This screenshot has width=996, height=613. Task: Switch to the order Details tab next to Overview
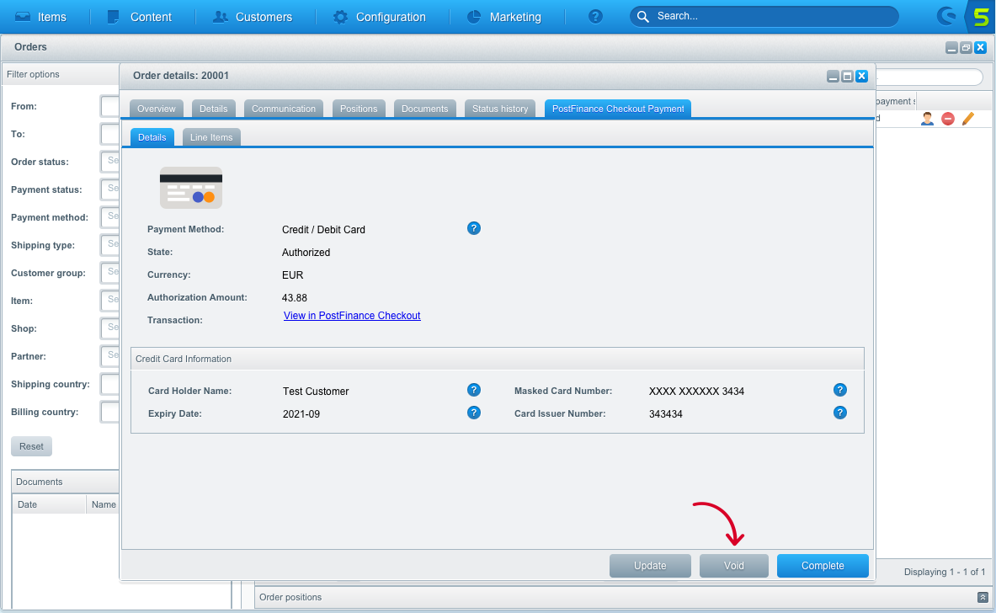[214, 109]
